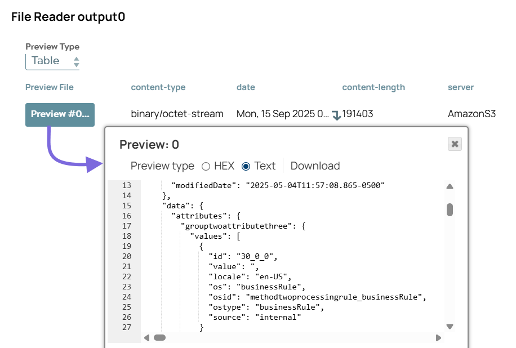Image resolution: width=516 pixels, height=348 pixels.
Task: Click the stepper arrows on the Table selector
Action: pos(77,60)
